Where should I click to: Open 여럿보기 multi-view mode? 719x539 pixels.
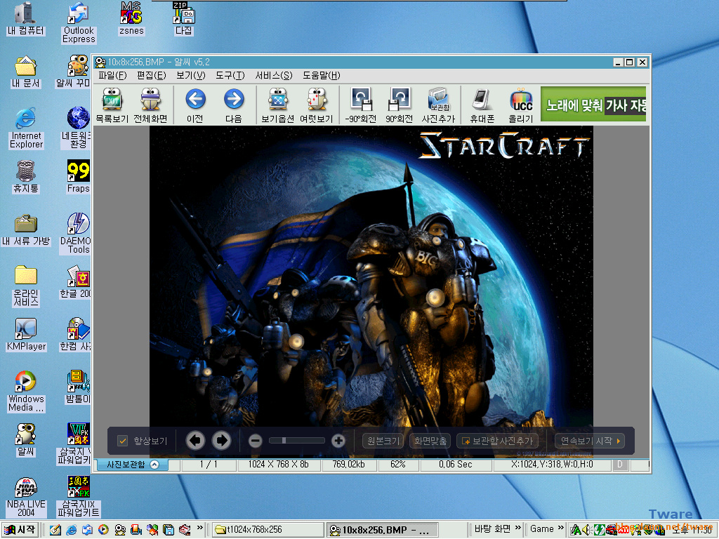317,105
